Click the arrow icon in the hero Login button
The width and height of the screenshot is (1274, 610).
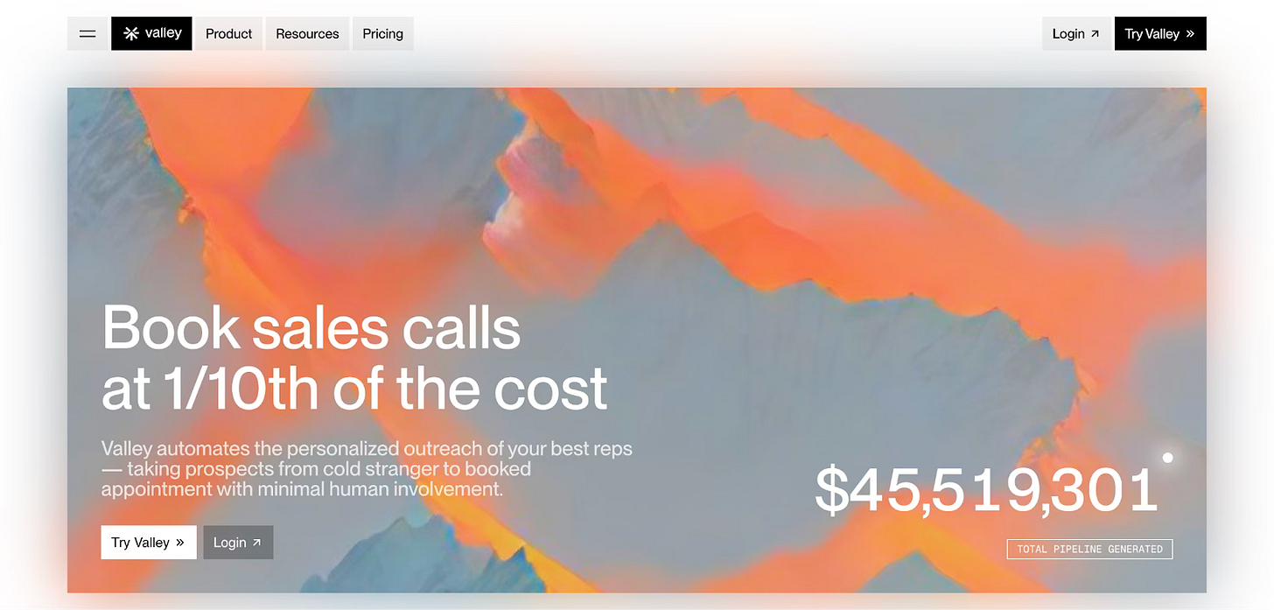256,543
